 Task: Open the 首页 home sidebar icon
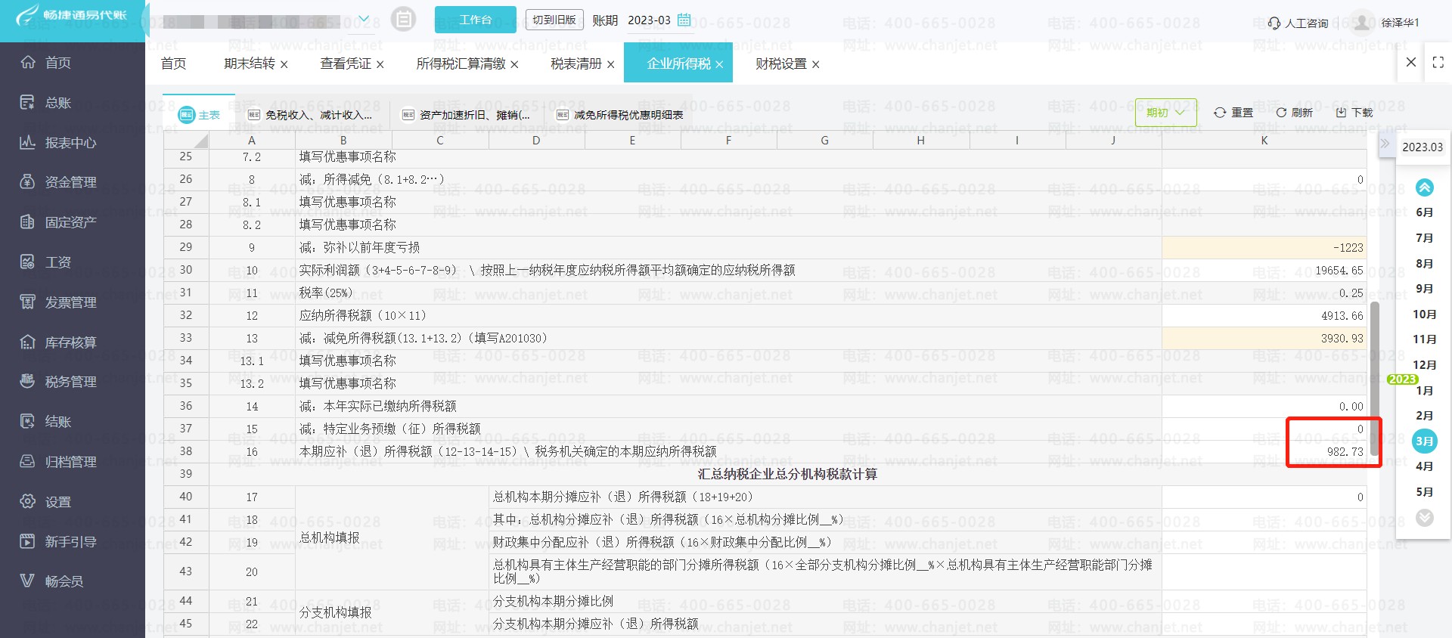click(28, 62)
